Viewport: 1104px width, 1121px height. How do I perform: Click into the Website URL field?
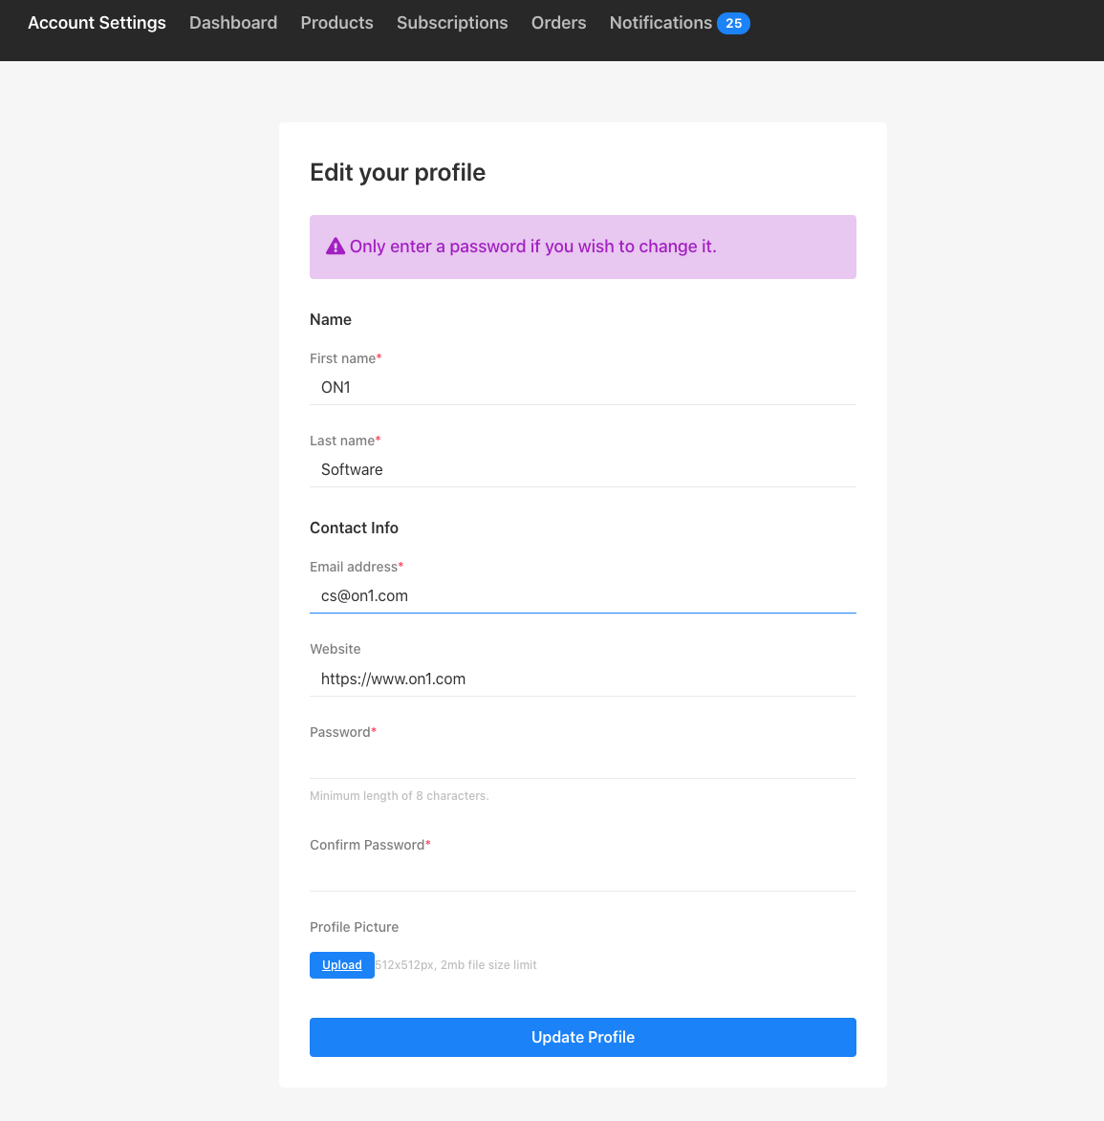(582, 679)
